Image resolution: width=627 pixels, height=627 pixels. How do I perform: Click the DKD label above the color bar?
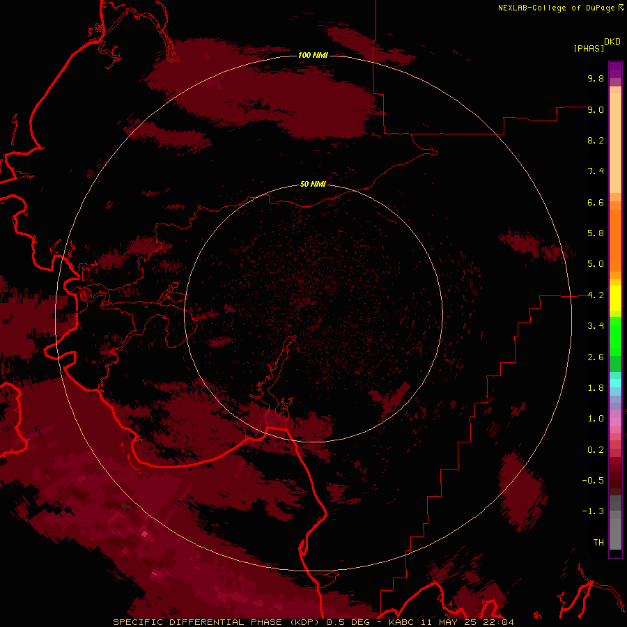pos(612,42)
